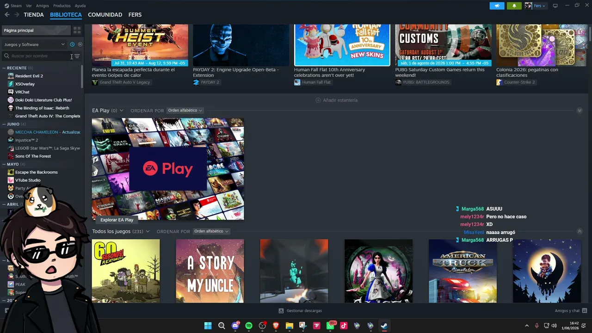Select the VTube Studio icon
Screen dimensions: 592x333
[x=11, y=180]
